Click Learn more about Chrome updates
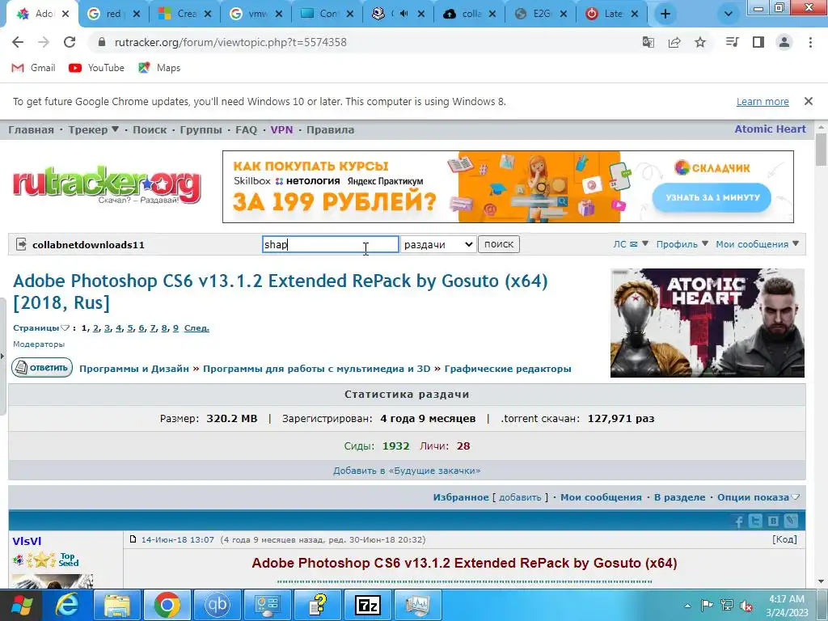The width and height of the screenshot is (828, 621). tap(763, 101)
